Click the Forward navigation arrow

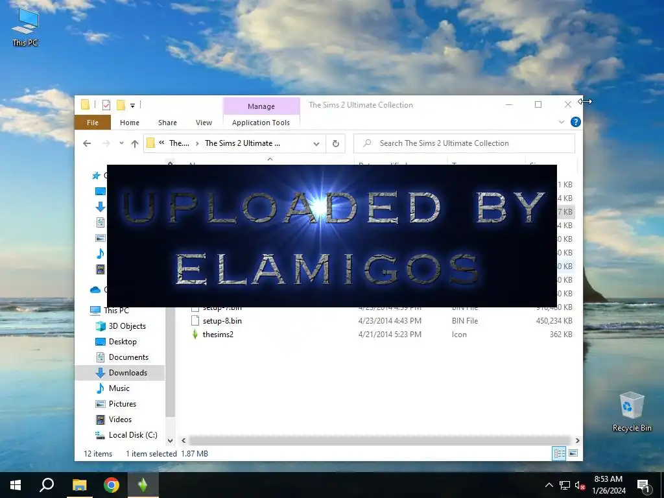(106, 143)
